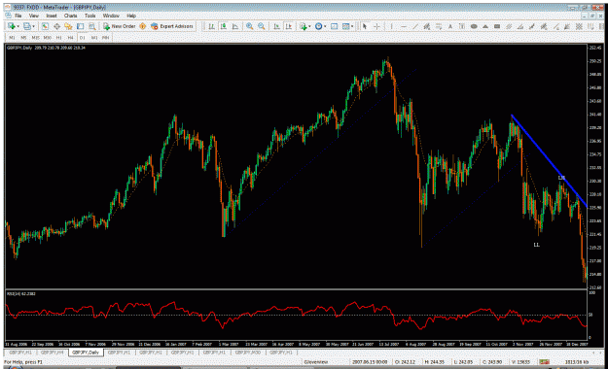
Task: Switch to H4 timeframe button
Action: pos(71,38)
